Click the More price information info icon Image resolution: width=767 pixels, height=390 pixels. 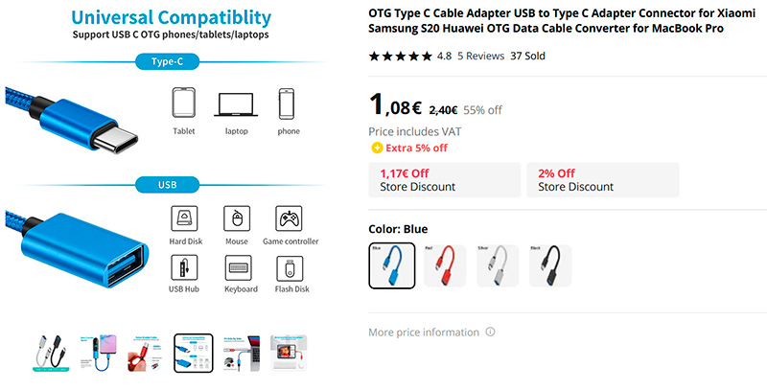(490, 333)
